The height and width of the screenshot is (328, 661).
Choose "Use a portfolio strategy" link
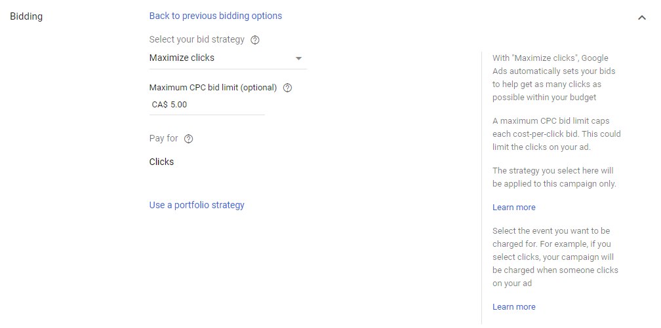[x=197, y=205]
